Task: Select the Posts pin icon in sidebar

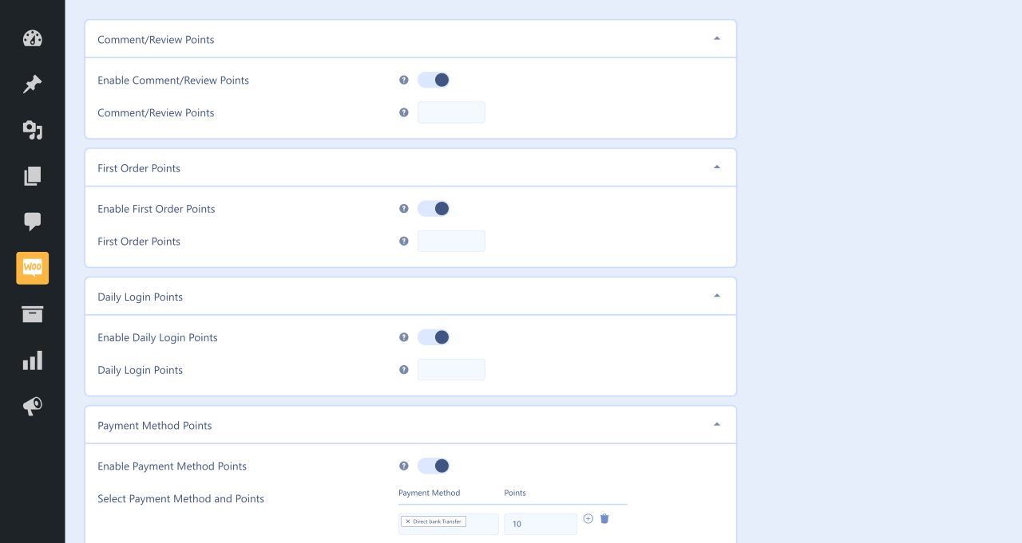Action: click(32, 84)
